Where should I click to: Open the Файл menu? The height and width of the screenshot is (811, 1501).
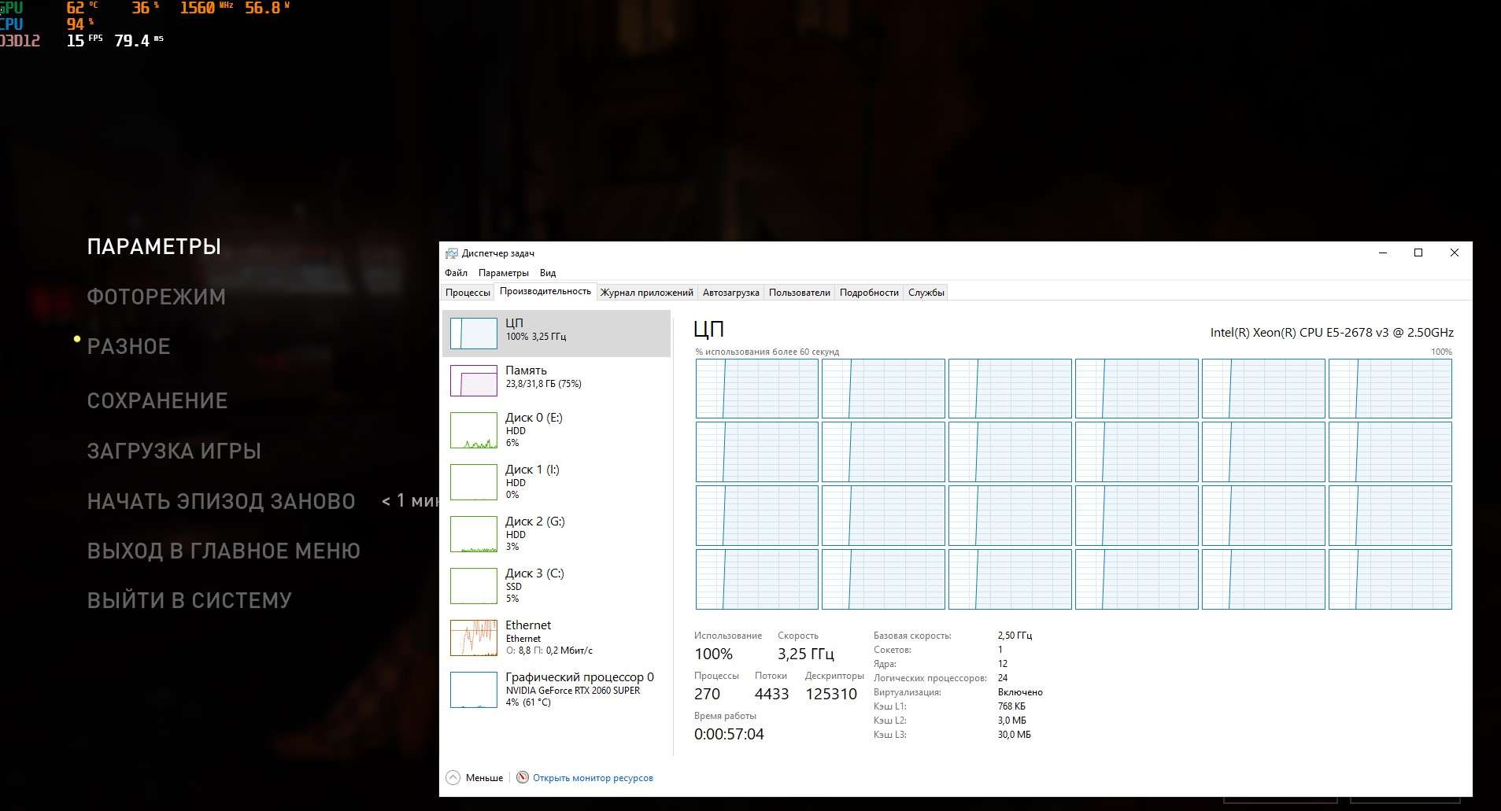coord(456,273)
